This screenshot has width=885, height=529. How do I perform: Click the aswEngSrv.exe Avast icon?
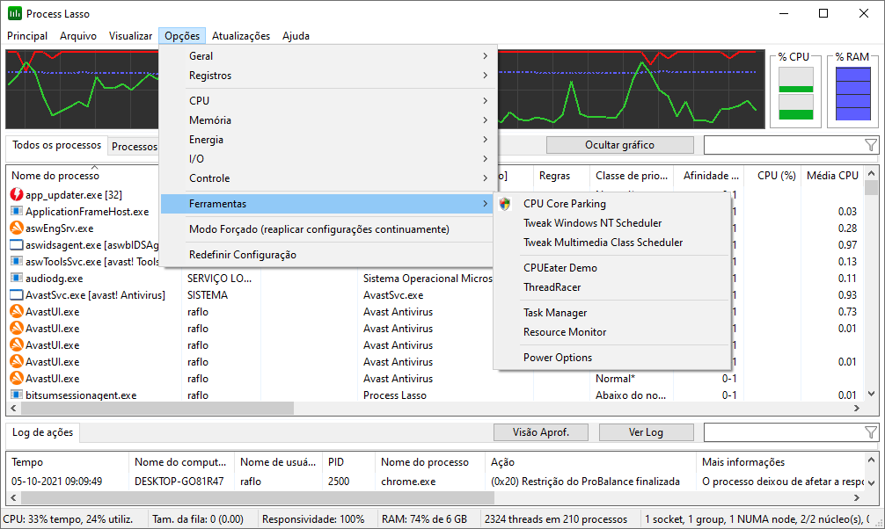[x=16, y=228]
